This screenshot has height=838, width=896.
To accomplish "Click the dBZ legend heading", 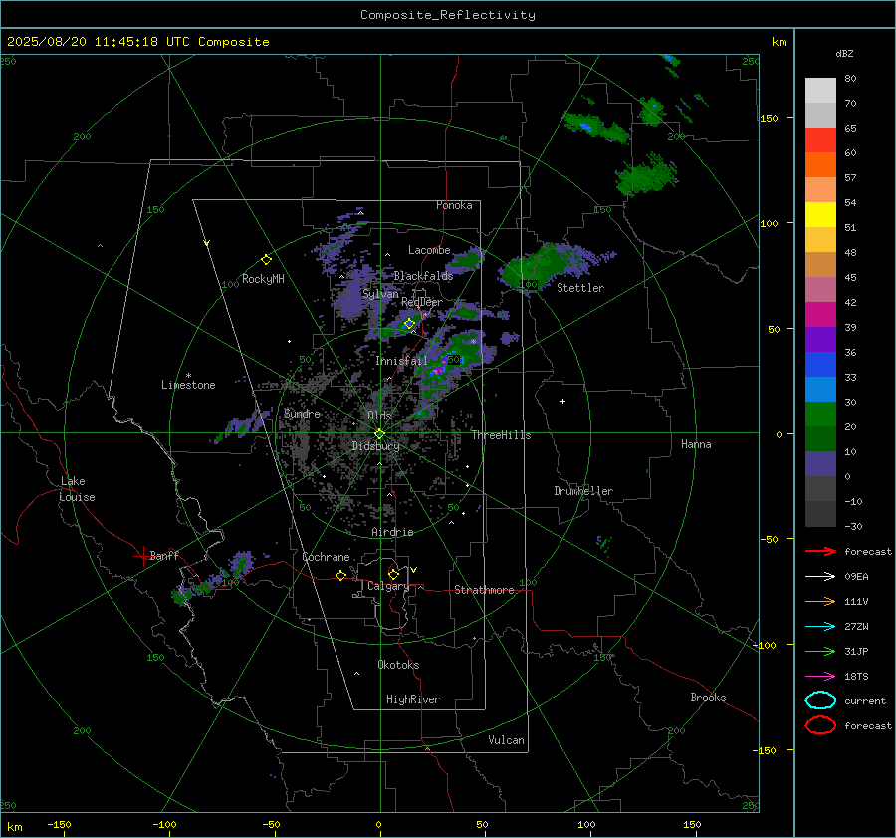I will coord(844,54).
